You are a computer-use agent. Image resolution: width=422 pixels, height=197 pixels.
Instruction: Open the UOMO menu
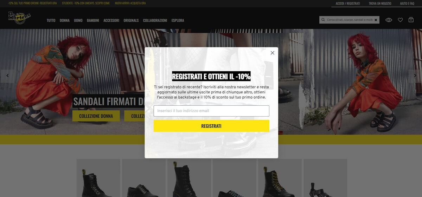click(78, 20)
